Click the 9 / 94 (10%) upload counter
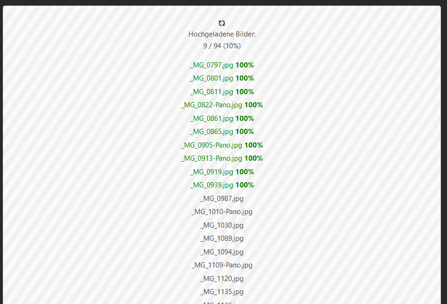The width and height of the screenshot is (447, 304). coord(222,46)
